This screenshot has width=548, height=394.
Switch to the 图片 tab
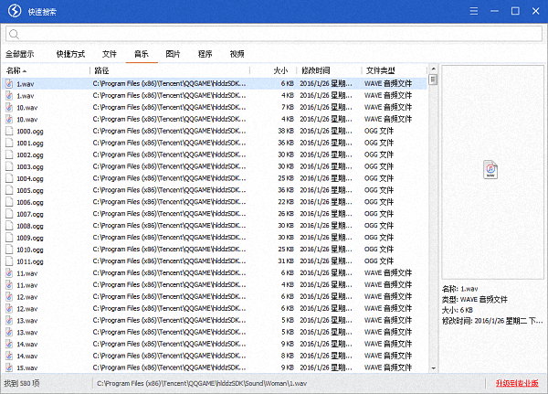pos(173,54)
